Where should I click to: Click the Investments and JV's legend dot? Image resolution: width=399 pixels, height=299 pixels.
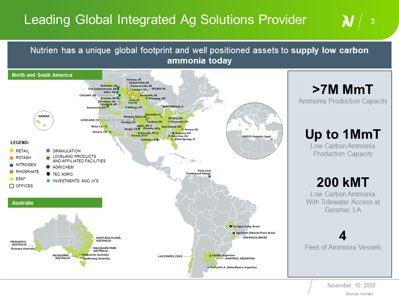tap(48, 181)
